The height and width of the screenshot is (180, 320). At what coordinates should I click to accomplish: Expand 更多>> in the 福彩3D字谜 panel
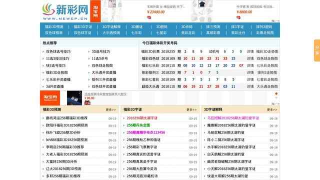point(191,110)
